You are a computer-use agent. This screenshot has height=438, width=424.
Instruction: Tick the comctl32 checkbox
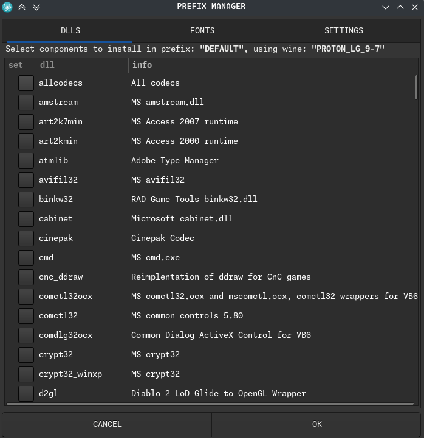tap(26, 316)
